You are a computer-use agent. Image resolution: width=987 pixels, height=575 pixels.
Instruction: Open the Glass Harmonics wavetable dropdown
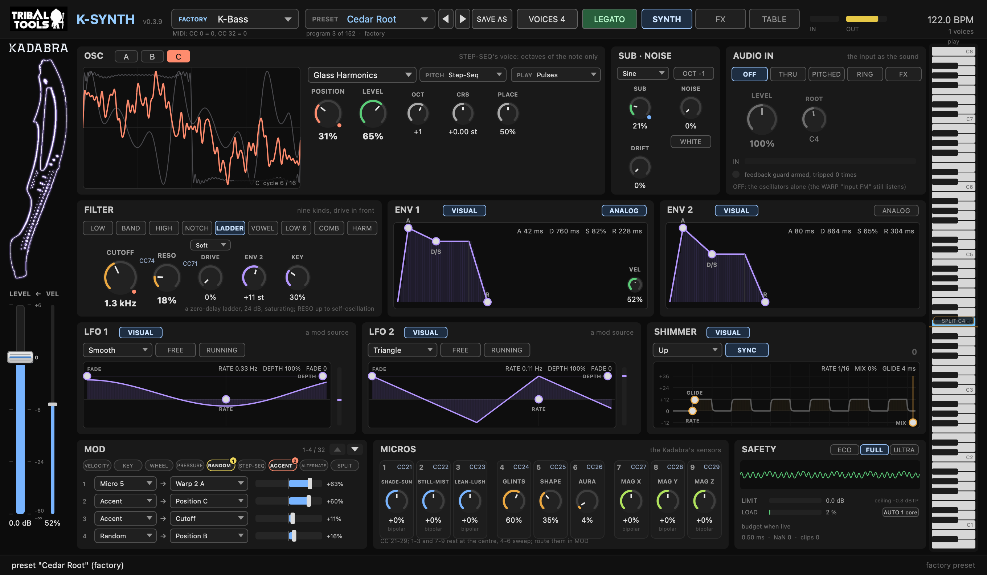(x=361, y=74)
